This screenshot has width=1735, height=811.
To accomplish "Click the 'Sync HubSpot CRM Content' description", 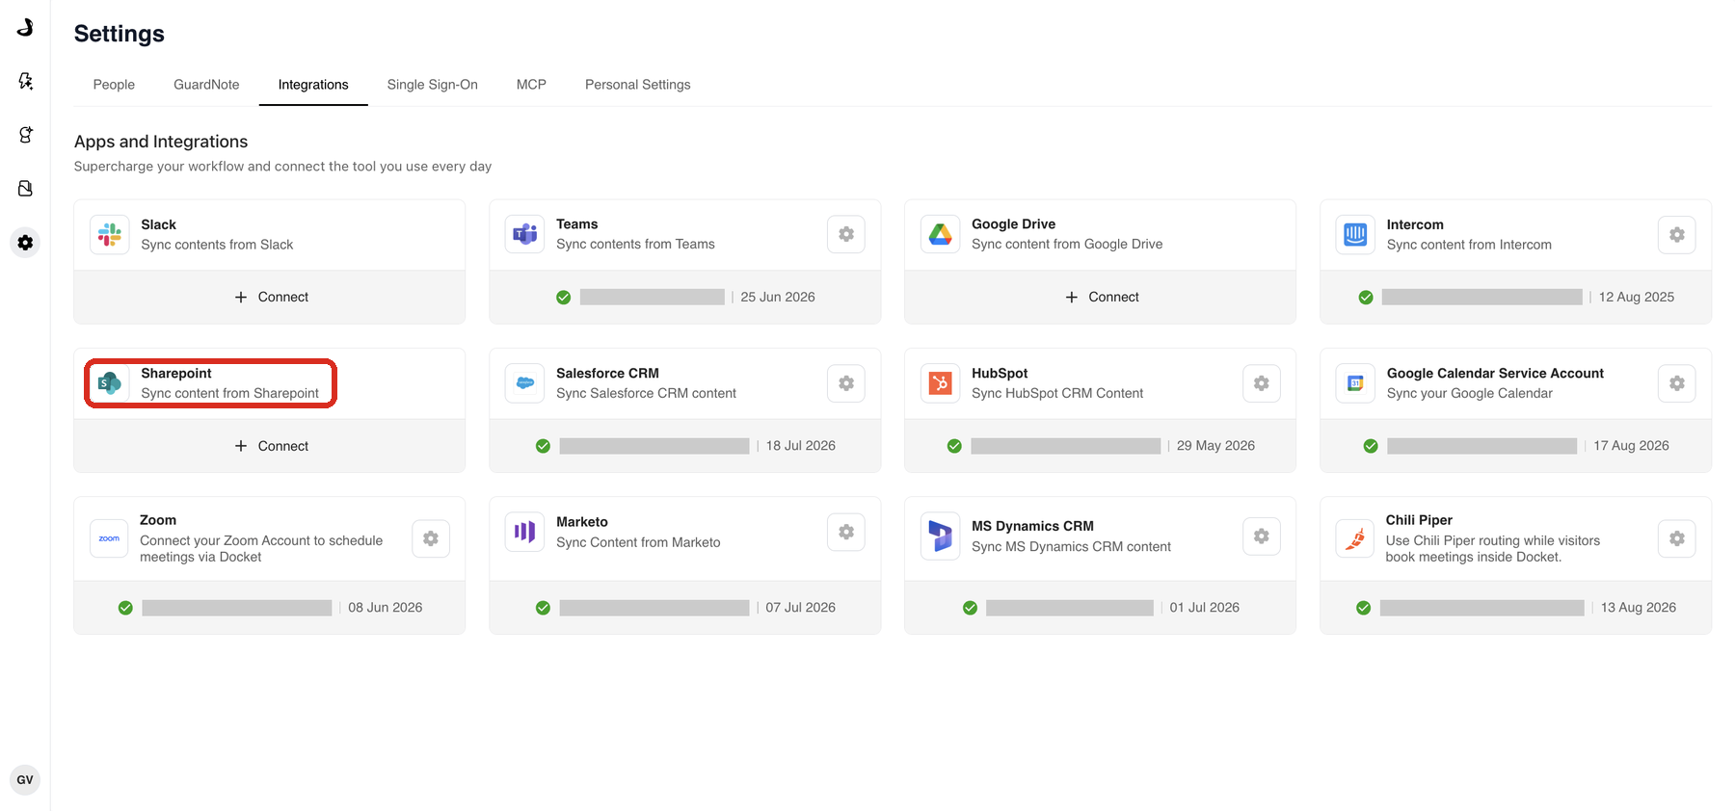I will click(x=1057, y=393).
